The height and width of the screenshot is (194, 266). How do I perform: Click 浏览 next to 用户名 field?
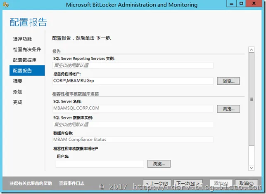coord(159,164)
